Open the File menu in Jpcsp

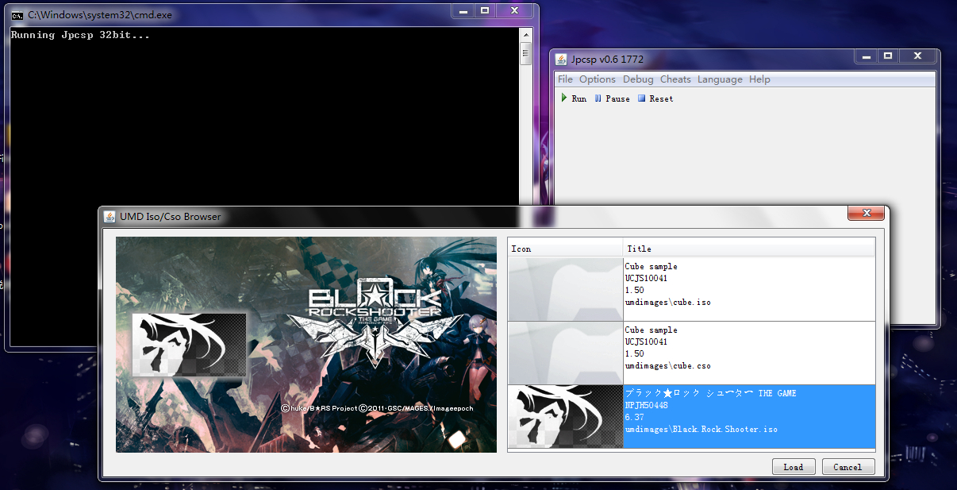[x=565, y=79]
